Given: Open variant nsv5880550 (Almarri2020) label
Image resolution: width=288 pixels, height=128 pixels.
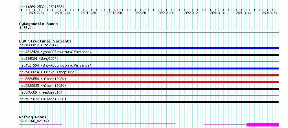Looking at the screenshot, I should tap(43, 79).
